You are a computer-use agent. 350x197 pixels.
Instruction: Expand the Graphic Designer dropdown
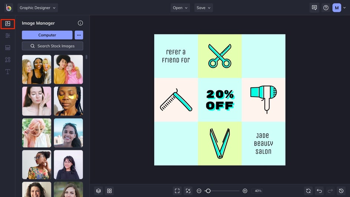click(38, 8)
